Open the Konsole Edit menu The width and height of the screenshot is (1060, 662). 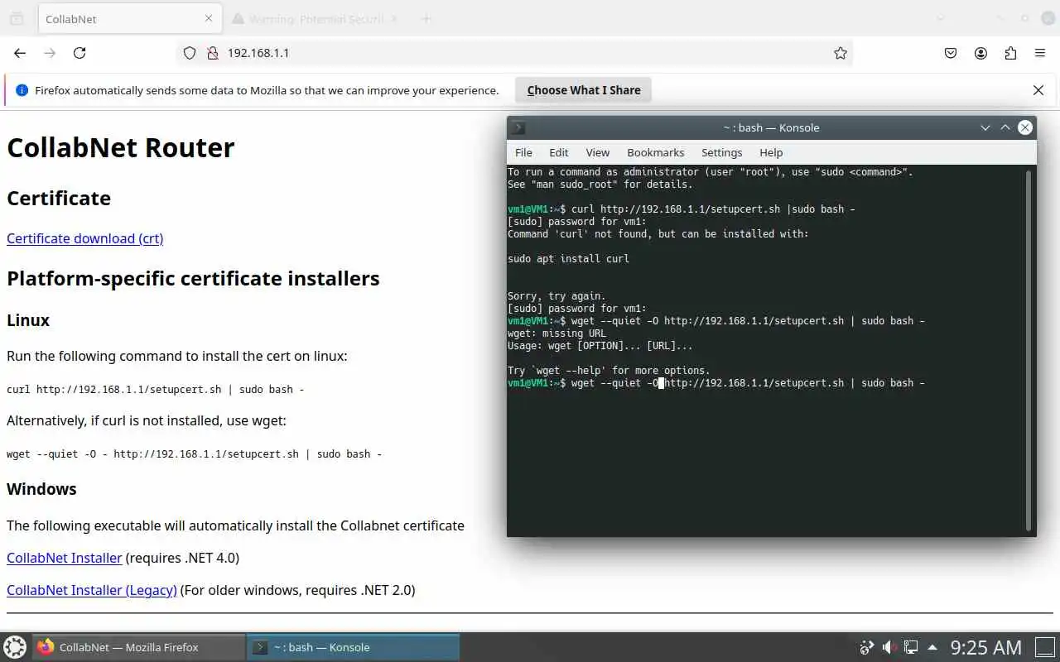click(559, 152)
